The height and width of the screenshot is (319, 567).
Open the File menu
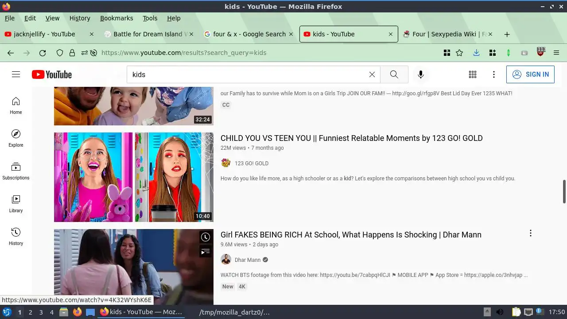coord(10,18)
